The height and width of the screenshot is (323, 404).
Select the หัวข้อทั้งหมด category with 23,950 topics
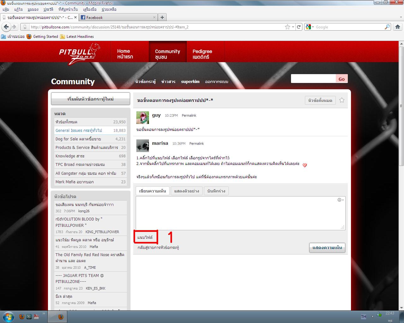click(x=91, y=122)
